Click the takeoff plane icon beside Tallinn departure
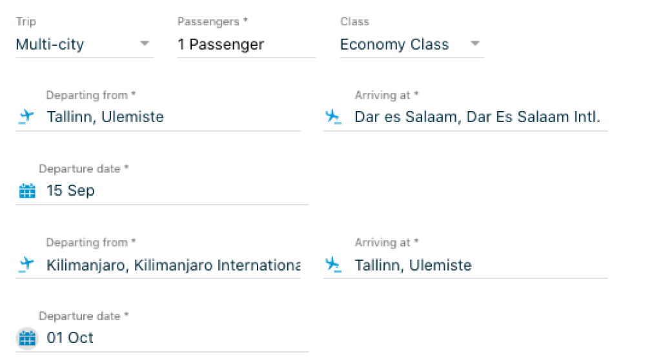This screenshot has height=361, width=661. pos(26,117)
